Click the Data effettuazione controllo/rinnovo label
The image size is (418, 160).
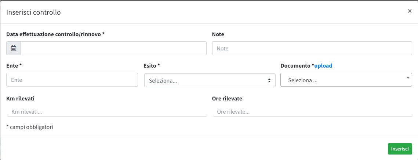pyautogui.click(x=55, y=34)
